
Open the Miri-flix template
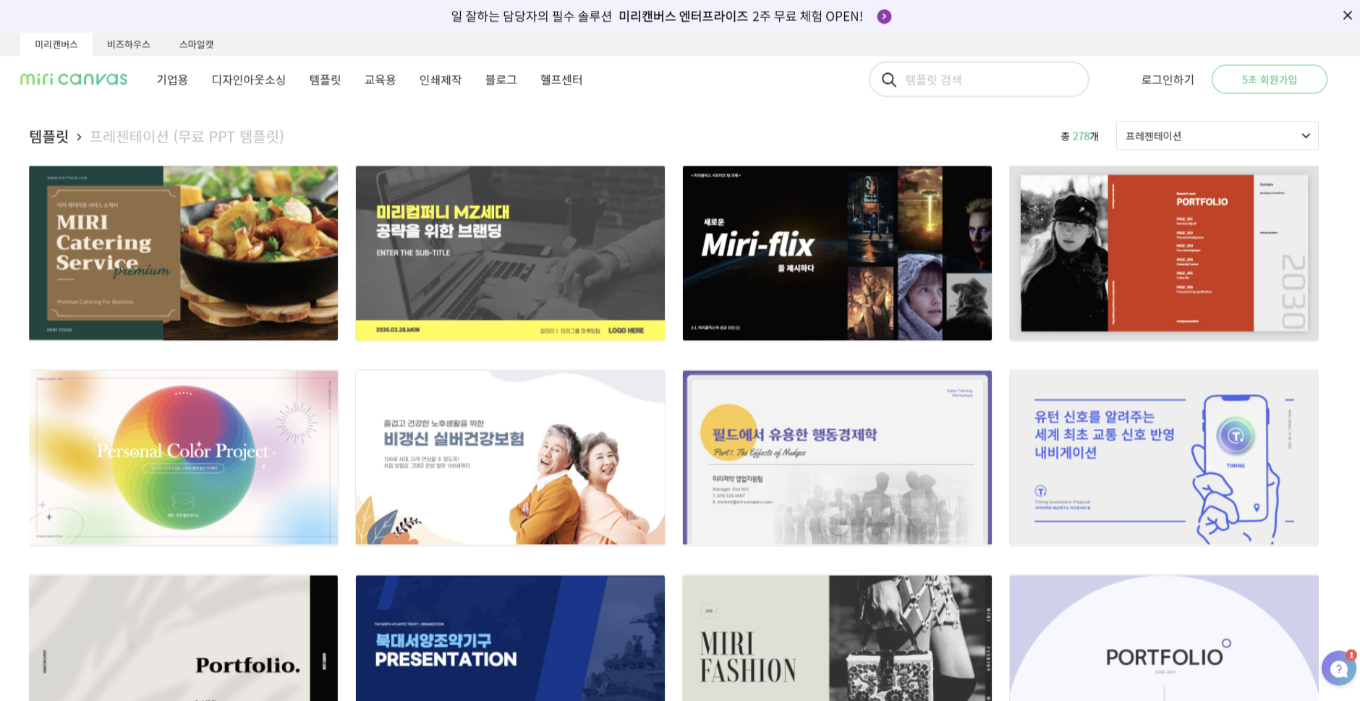(x=837, y=253)
